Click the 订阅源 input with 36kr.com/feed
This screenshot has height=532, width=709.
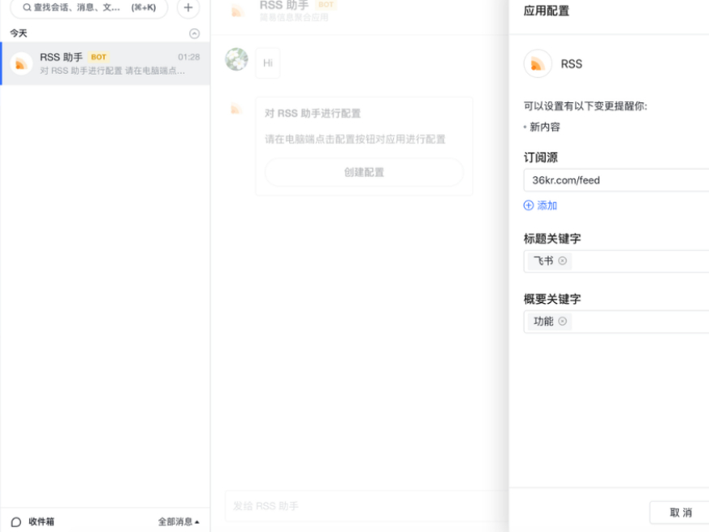point(616,180)
